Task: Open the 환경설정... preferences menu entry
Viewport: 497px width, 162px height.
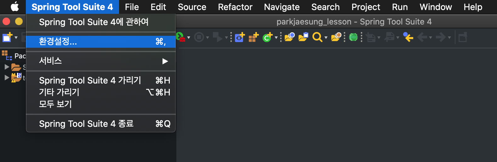Action: click(x=101, y=42)
